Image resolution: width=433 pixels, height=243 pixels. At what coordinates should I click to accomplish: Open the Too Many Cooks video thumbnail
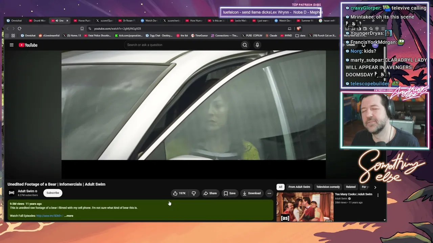click(305, 207)
